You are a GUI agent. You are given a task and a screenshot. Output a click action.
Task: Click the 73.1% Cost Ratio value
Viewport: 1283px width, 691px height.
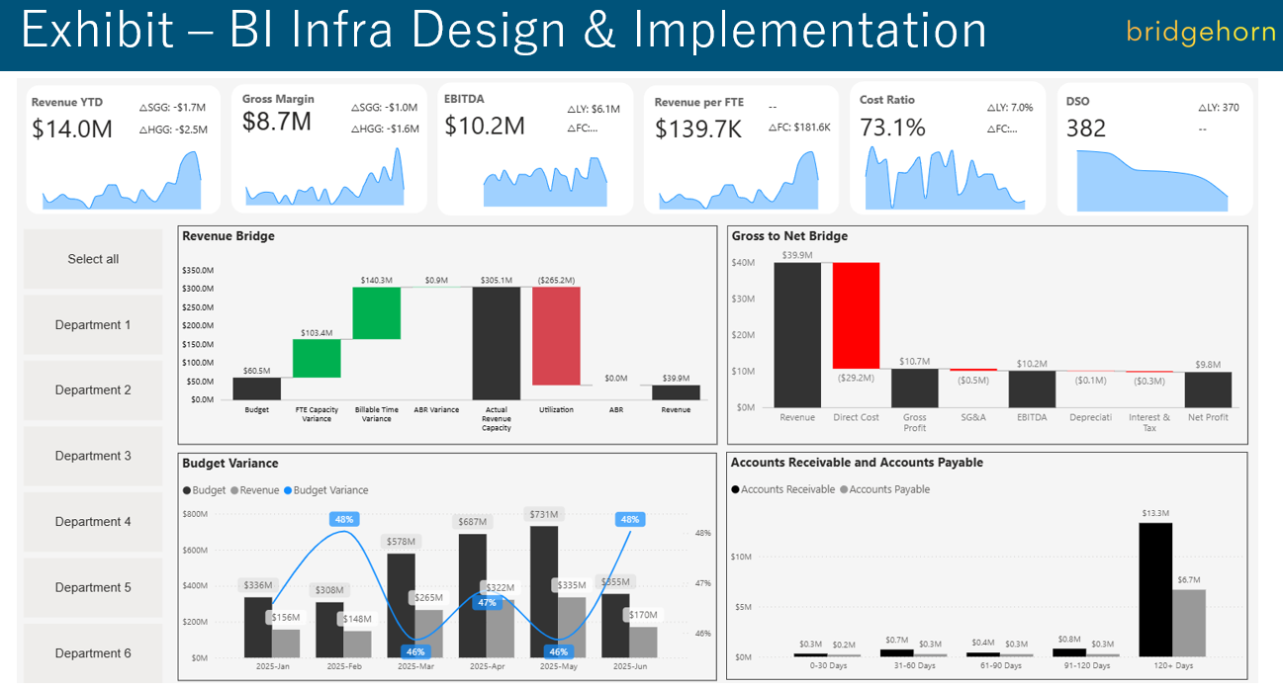click(x=892, y=128)
